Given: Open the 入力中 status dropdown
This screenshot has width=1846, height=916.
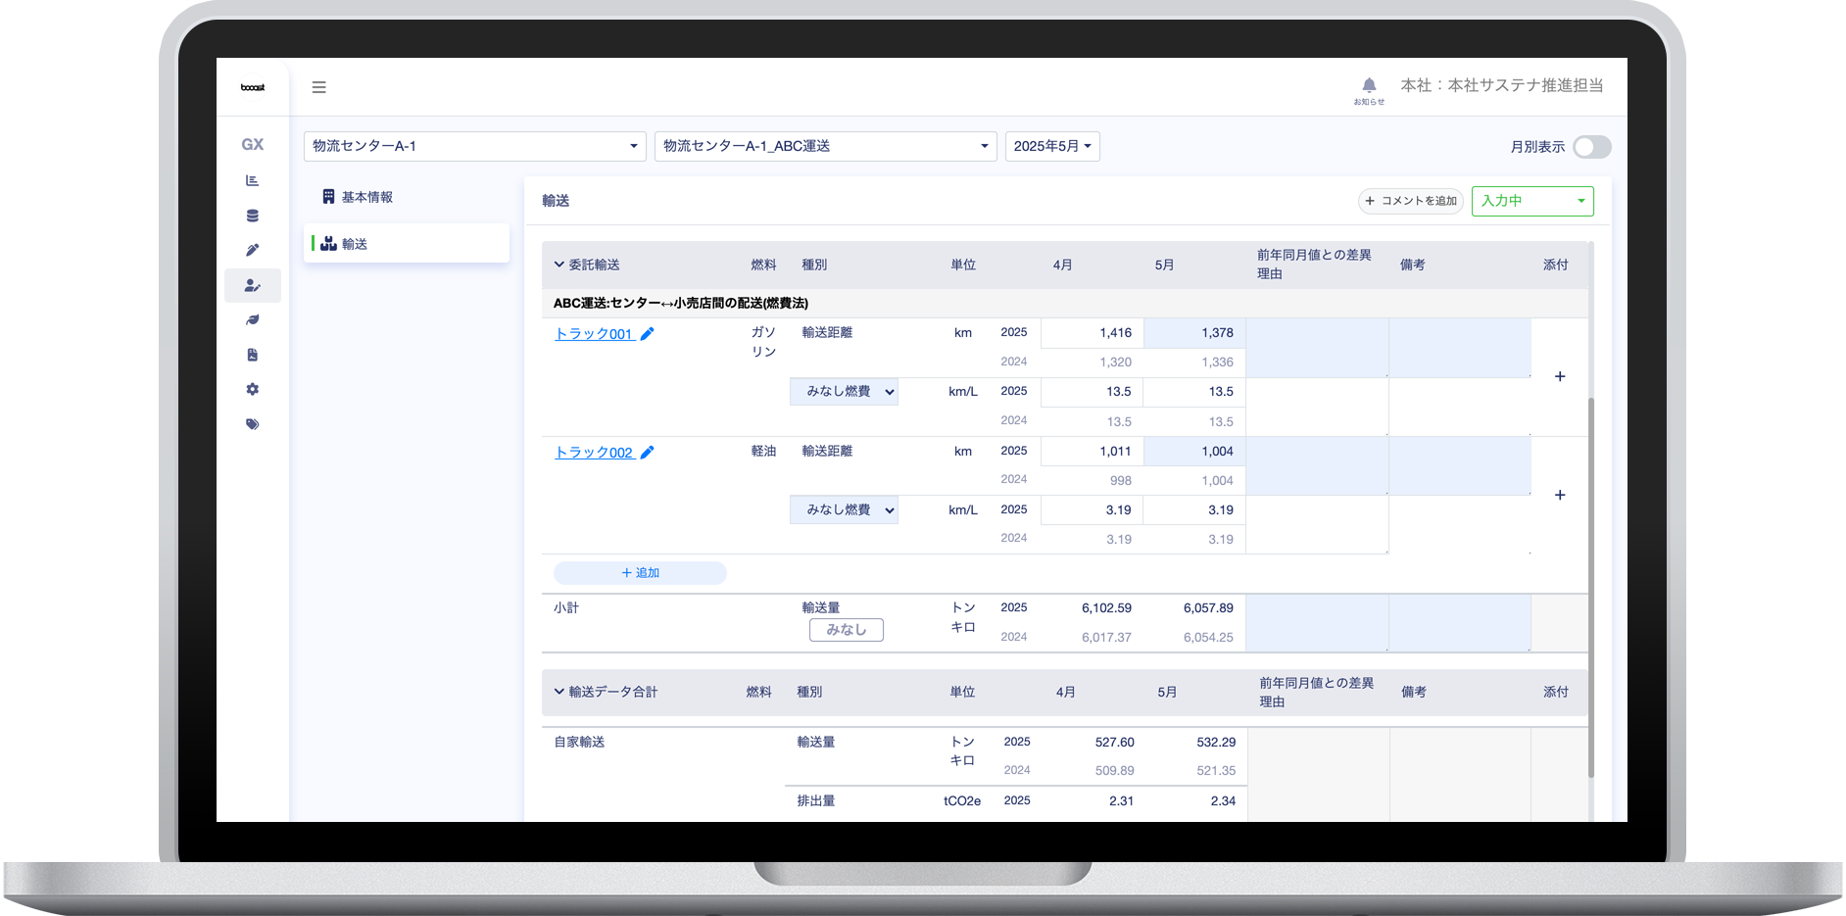Looking at the screenshot, I should (1532, 201).
